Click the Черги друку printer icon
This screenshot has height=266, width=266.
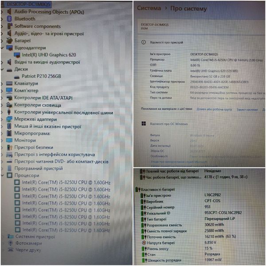(11, 250)
